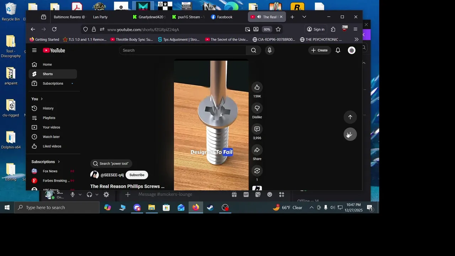Open the Firefox application menu
Screen dimensions: 455x256
[355, 29]
